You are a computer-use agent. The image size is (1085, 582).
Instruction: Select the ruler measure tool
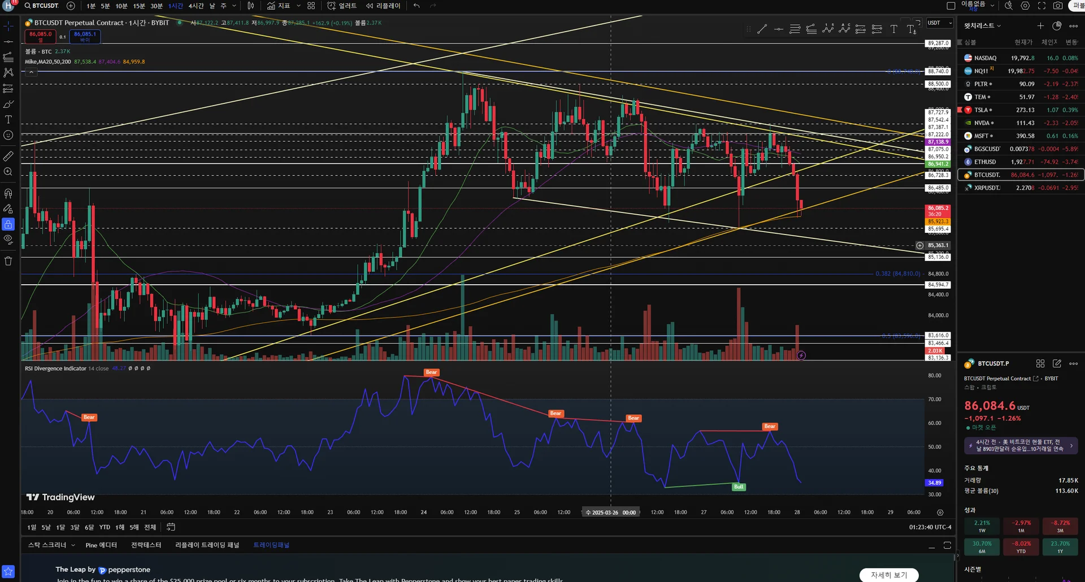[x=8, y=156]
